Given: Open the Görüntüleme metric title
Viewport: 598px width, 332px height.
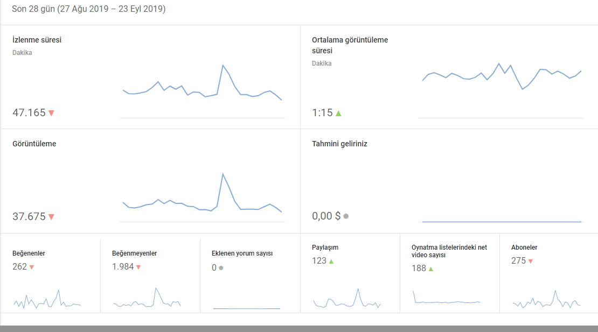Looking at the screenshot, I should 34,144.
